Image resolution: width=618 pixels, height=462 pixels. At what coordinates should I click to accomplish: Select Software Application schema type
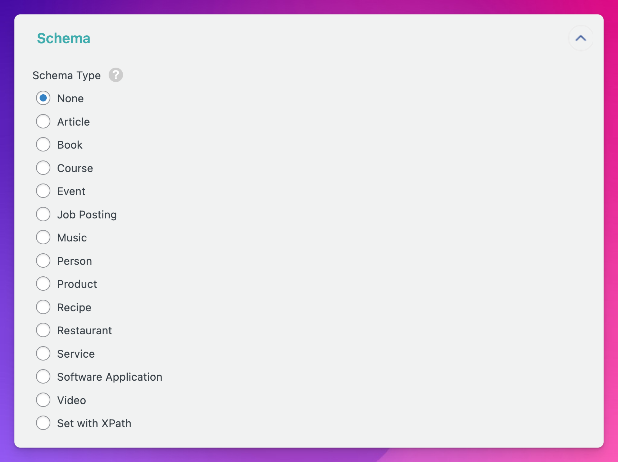43,376
